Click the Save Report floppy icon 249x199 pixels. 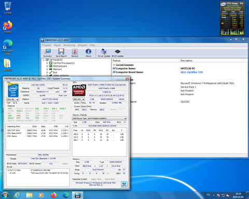tap(61, 52)
